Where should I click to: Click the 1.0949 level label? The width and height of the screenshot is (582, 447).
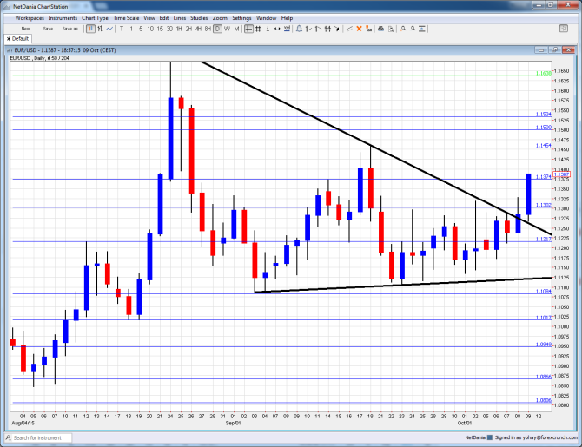[x=544, y=345]
